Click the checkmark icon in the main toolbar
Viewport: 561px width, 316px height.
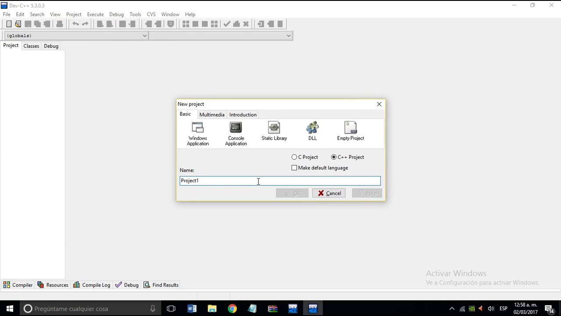(x=227, y=24)
